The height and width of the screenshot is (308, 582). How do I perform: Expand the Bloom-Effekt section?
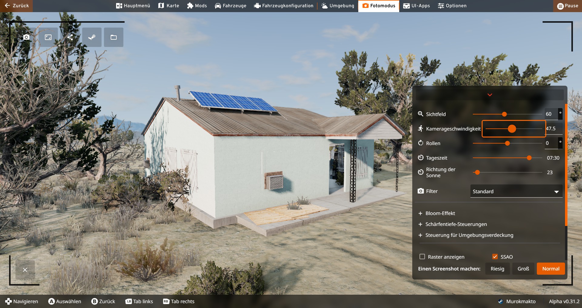(437, 213)
